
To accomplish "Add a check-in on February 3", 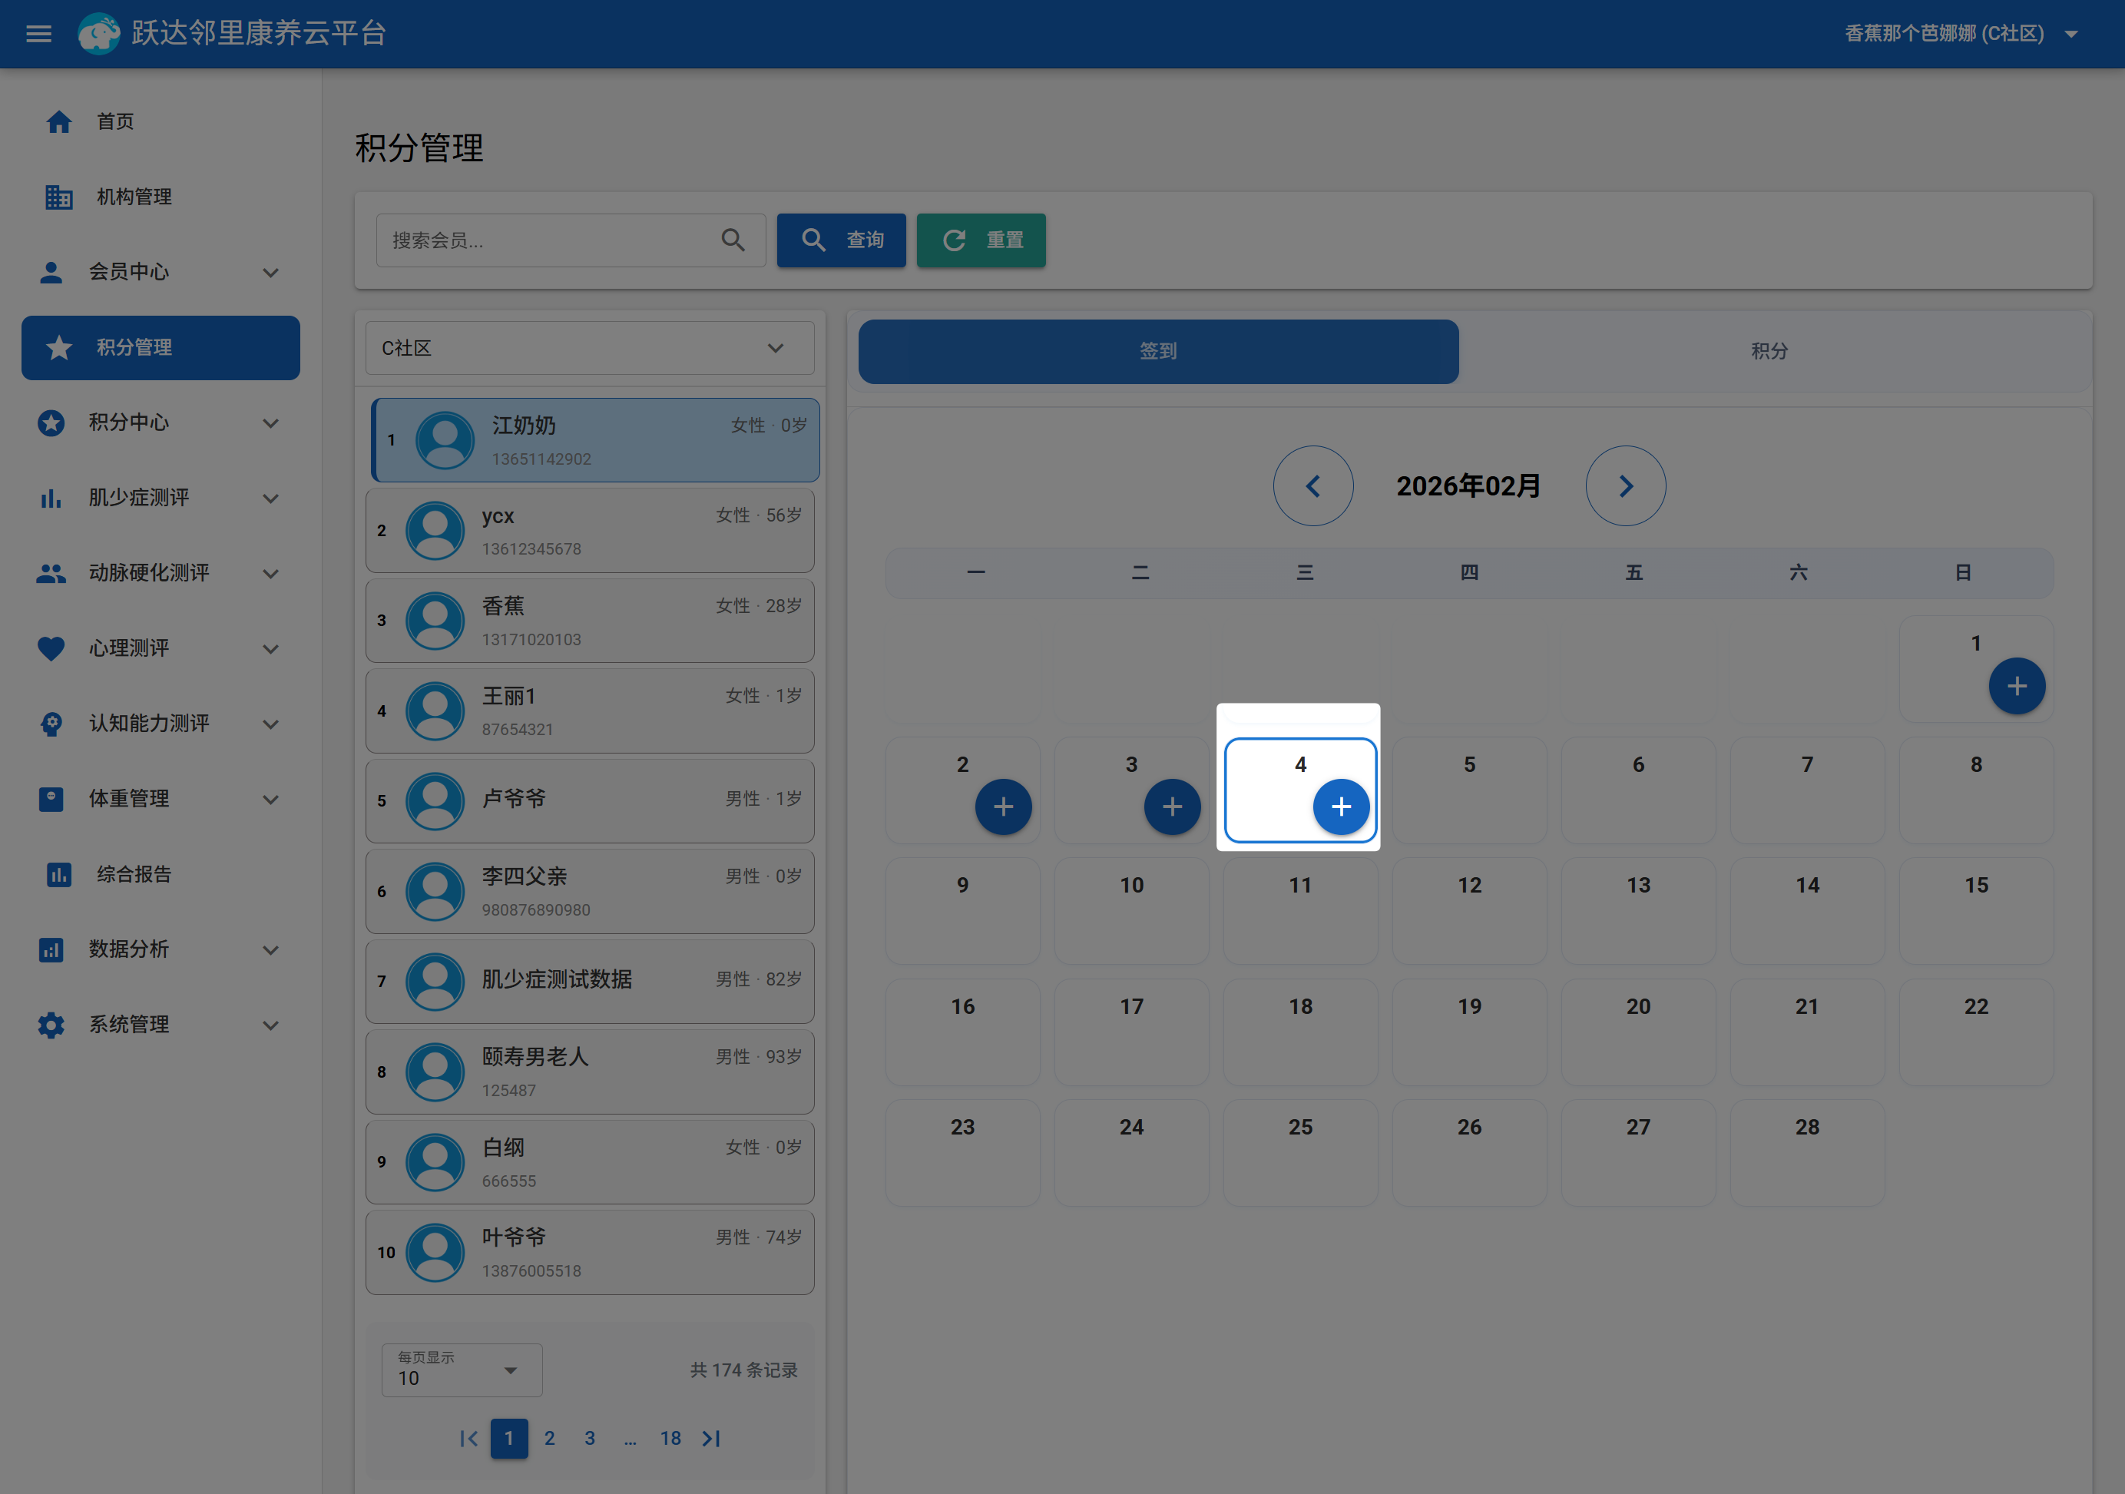I will coord(1172,807).
